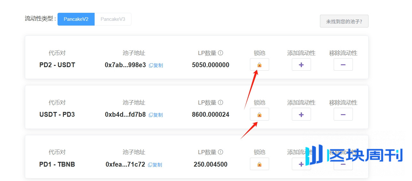Screen dimensions: 412x181
Task: Copy pool address 0xfea...71c72
Action: (x=155, y=165)
